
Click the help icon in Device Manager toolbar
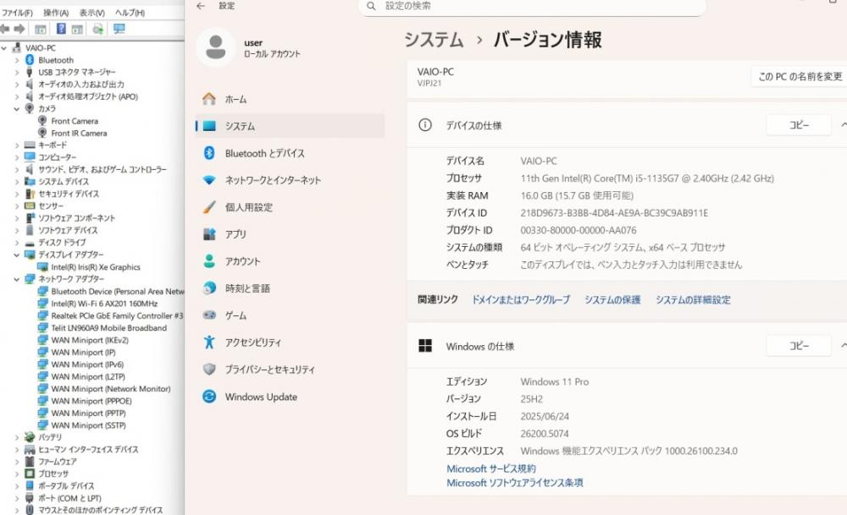(61, 29)
